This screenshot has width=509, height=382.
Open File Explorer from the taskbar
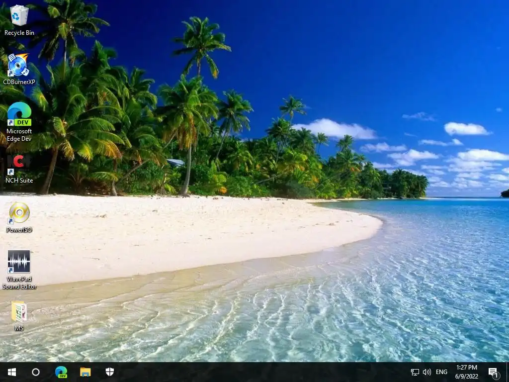click(85, 372)
